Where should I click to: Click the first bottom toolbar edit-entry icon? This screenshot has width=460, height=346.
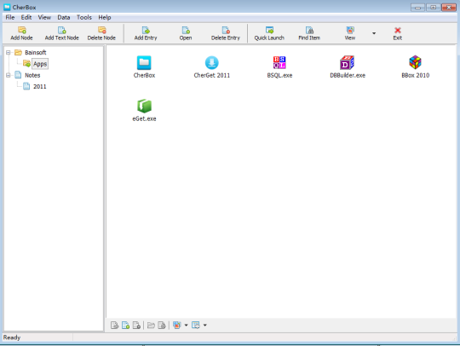coord(114,326)
